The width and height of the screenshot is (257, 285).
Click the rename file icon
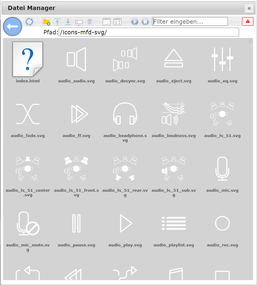click(79, 22)
